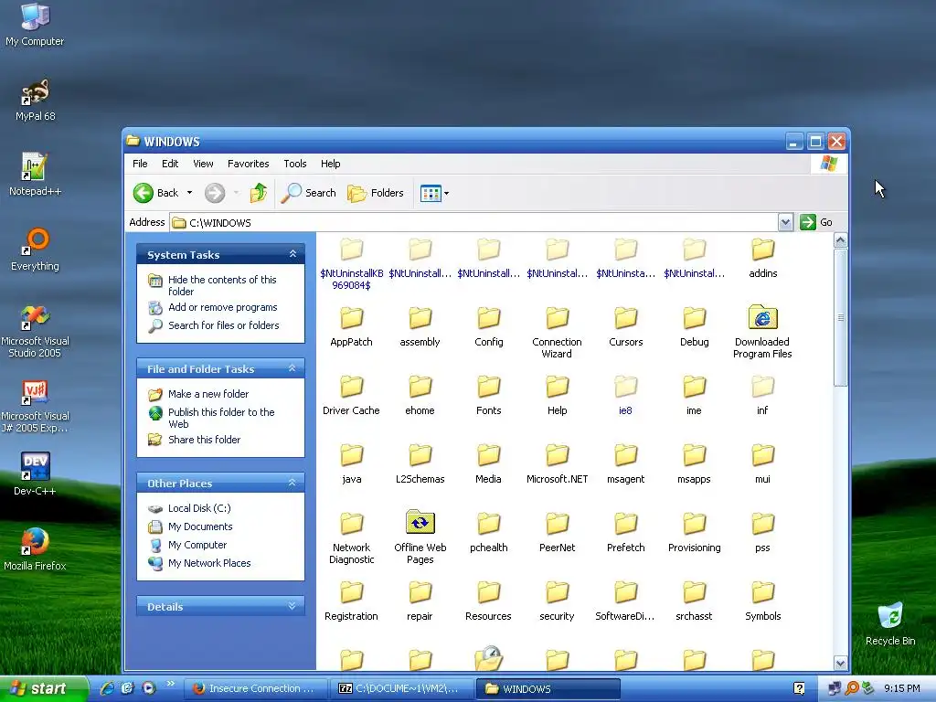Launch Internet Explorer from Quick Launch
936x702 pixels.
click(107, 688)
